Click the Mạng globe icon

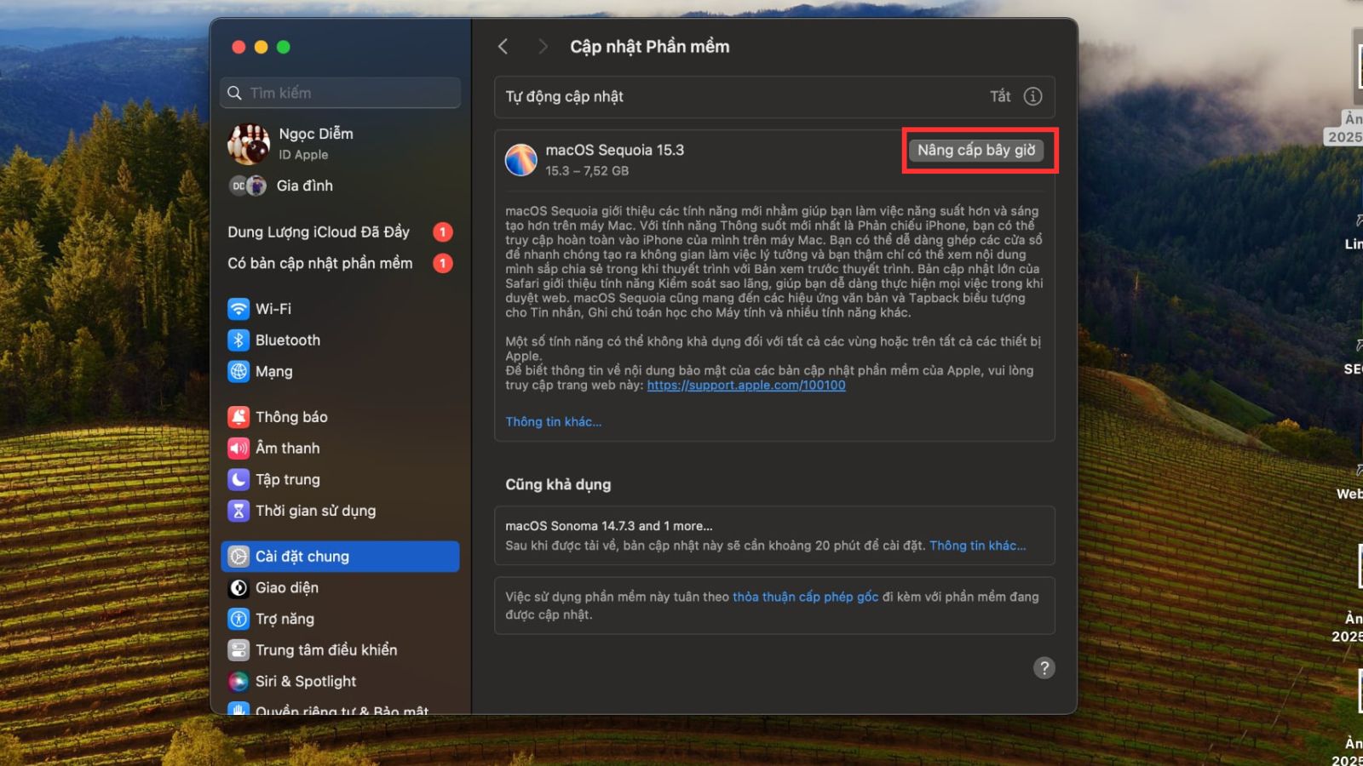tap(239, 372)
